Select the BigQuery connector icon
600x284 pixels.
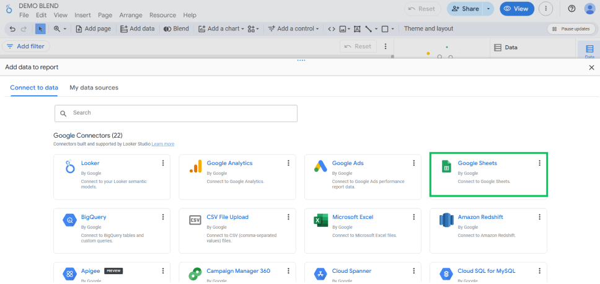(x=69, y=221)
